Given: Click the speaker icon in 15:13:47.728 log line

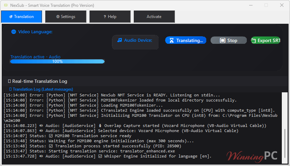Looking at the screenshot, I should tap(41, 156).
